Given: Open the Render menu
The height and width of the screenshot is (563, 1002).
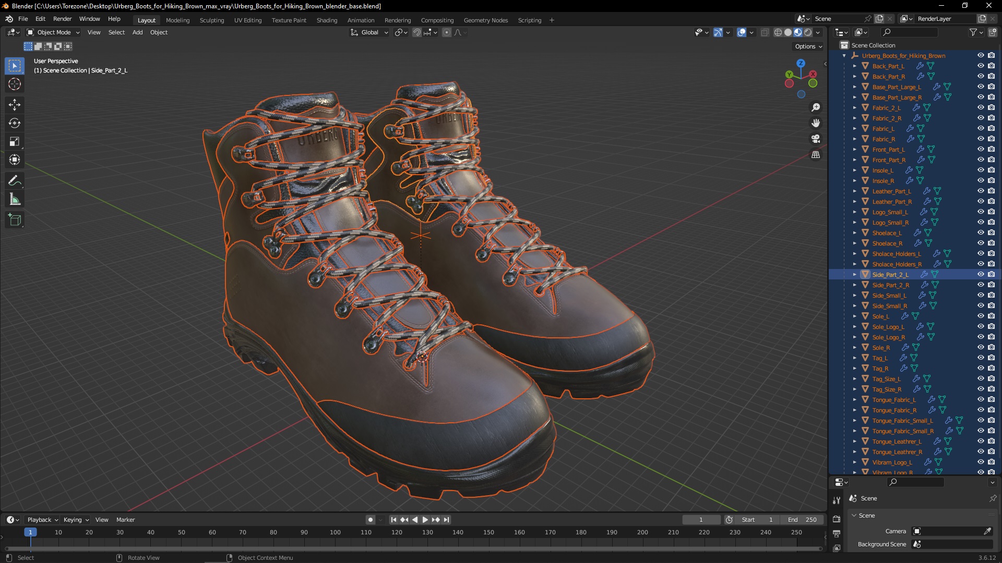Looking at the screenshot, I should (62, 19).
